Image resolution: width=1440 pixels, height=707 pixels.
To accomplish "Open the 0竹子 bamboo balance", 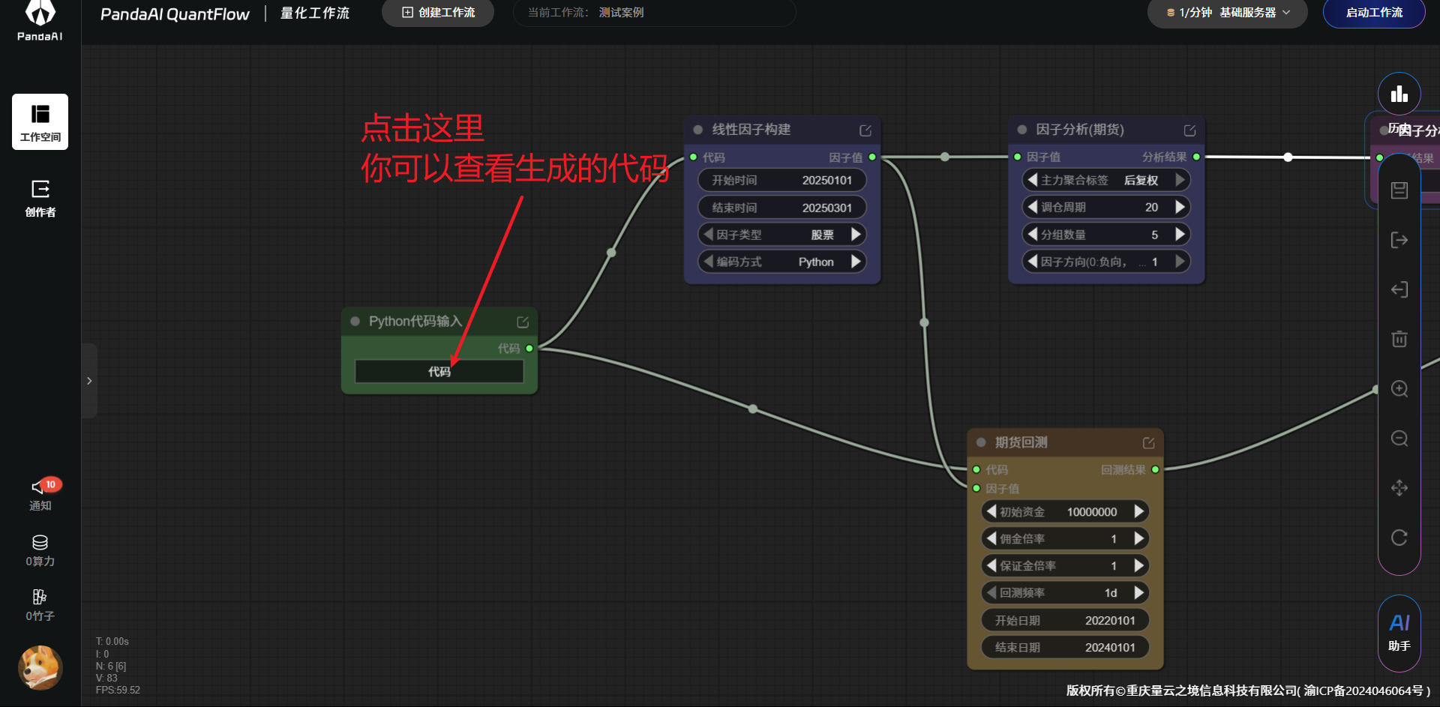I will [x=40, y=606].
